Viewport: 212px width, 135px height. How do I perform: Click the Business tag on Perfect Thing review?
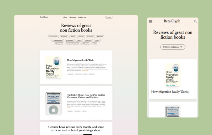70,111
